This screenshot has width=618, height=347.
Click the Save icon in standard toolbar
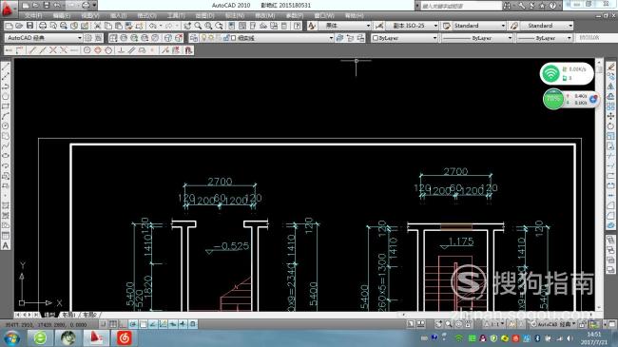point(30,26)
